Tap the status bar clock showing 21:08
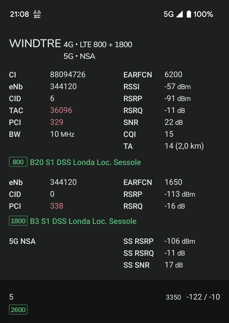The image size is (229, 323). [x=20, y=14]
